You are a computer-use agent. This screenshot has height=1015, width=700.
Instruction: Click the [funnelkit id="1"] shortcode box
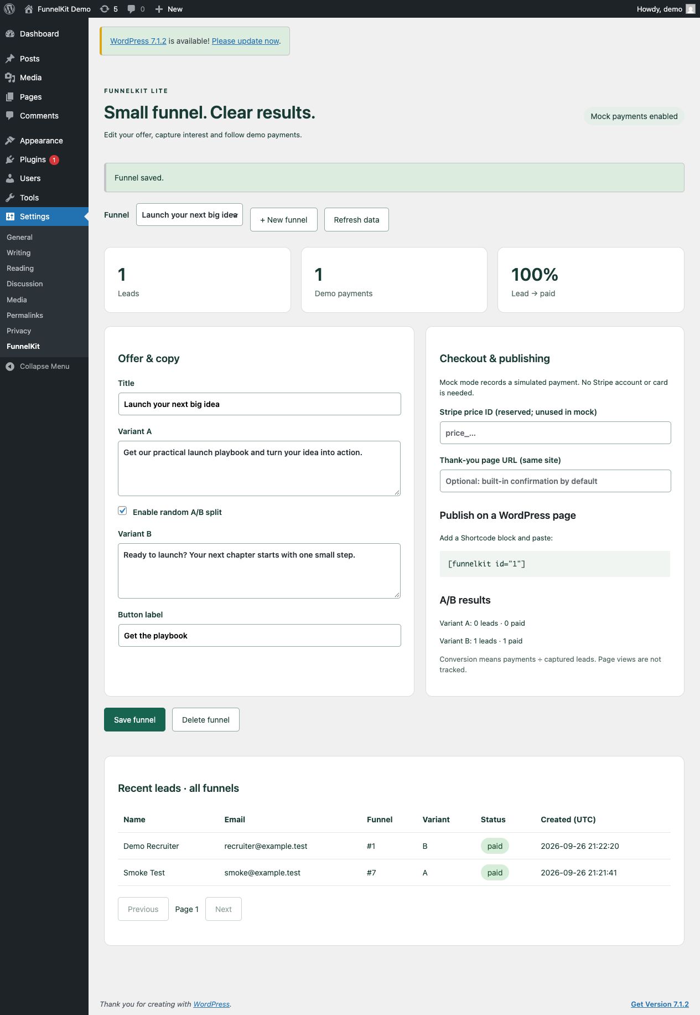pos(554,564)
